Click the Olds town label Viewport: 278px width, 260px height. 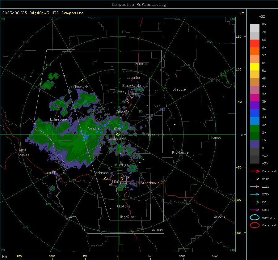(x=118, y=129)
